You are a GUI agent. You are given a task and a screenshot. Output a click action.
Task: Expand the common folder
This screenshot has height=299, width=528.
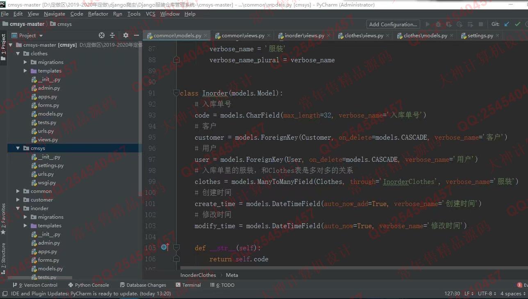18,191
